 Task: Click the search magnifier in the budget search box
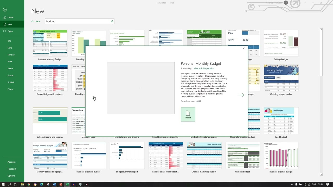[x=112, y=21]
